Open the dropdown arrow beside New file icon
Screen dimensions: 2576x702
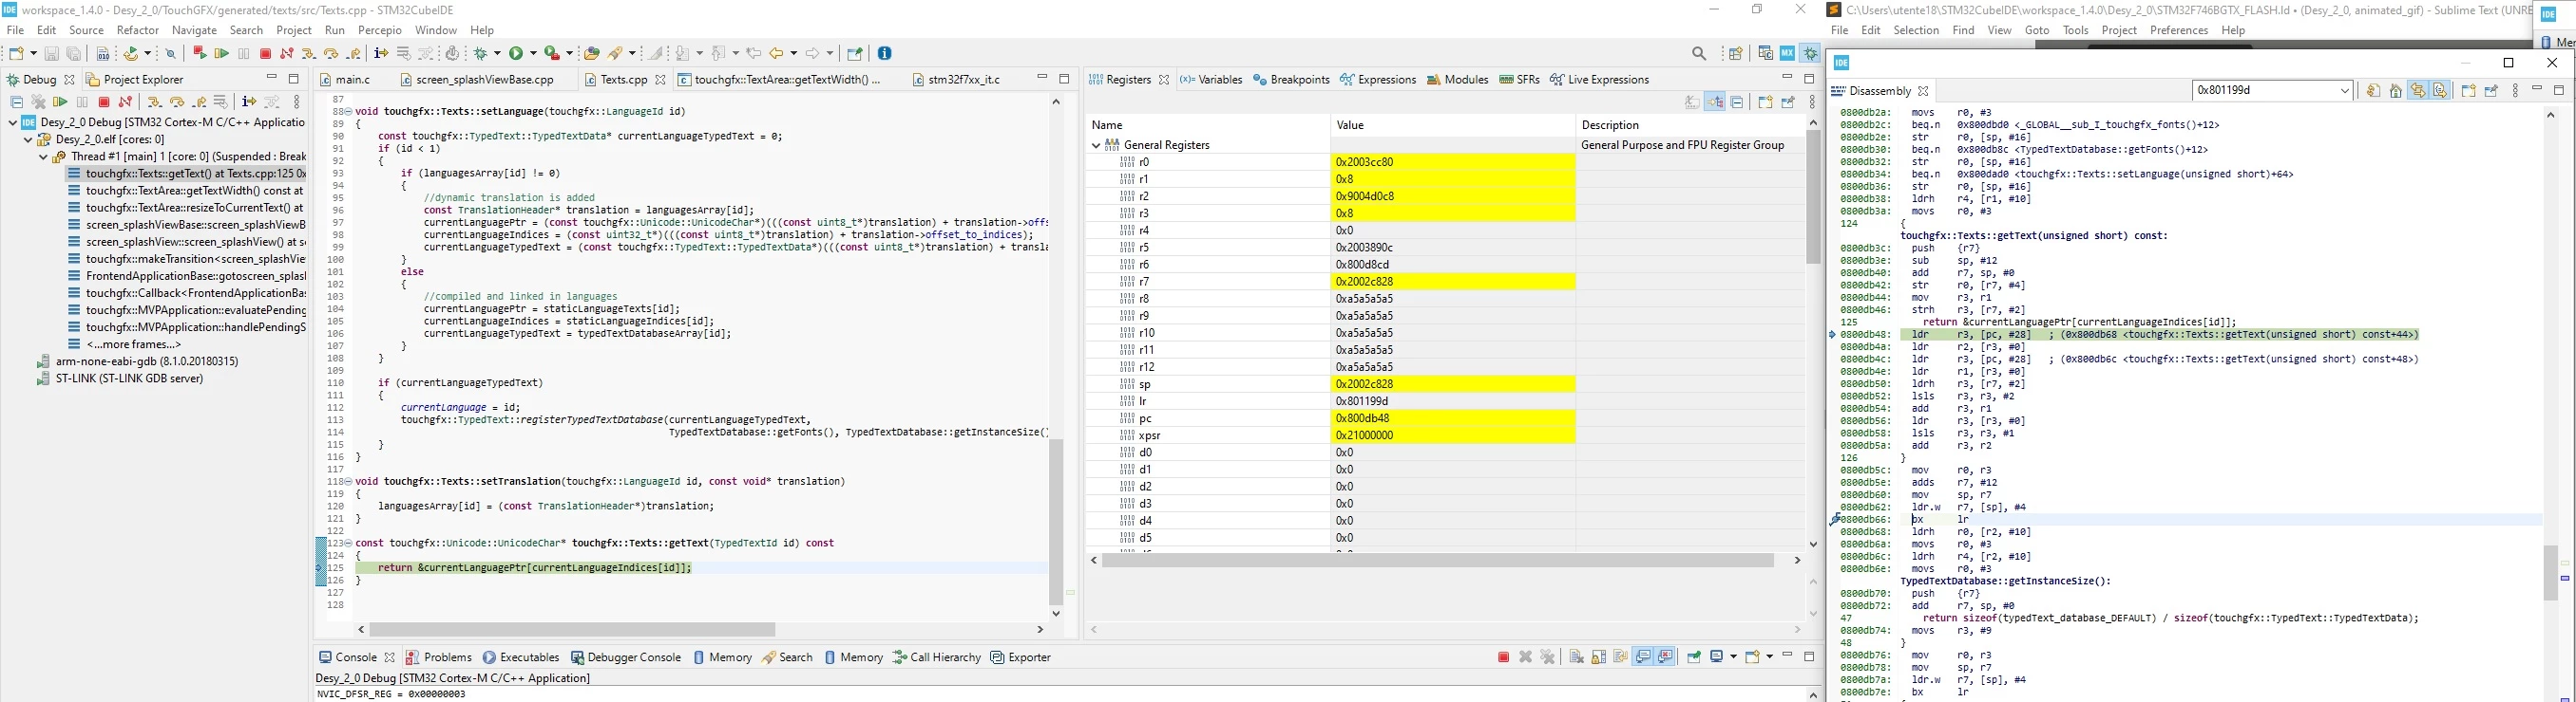click(33, 54)
